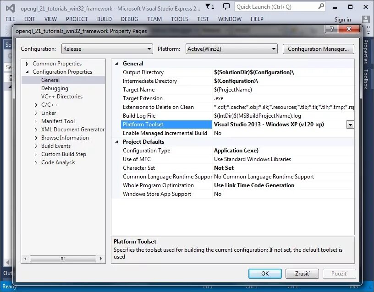
Task: Open the HELP menu
Action: 257,19
